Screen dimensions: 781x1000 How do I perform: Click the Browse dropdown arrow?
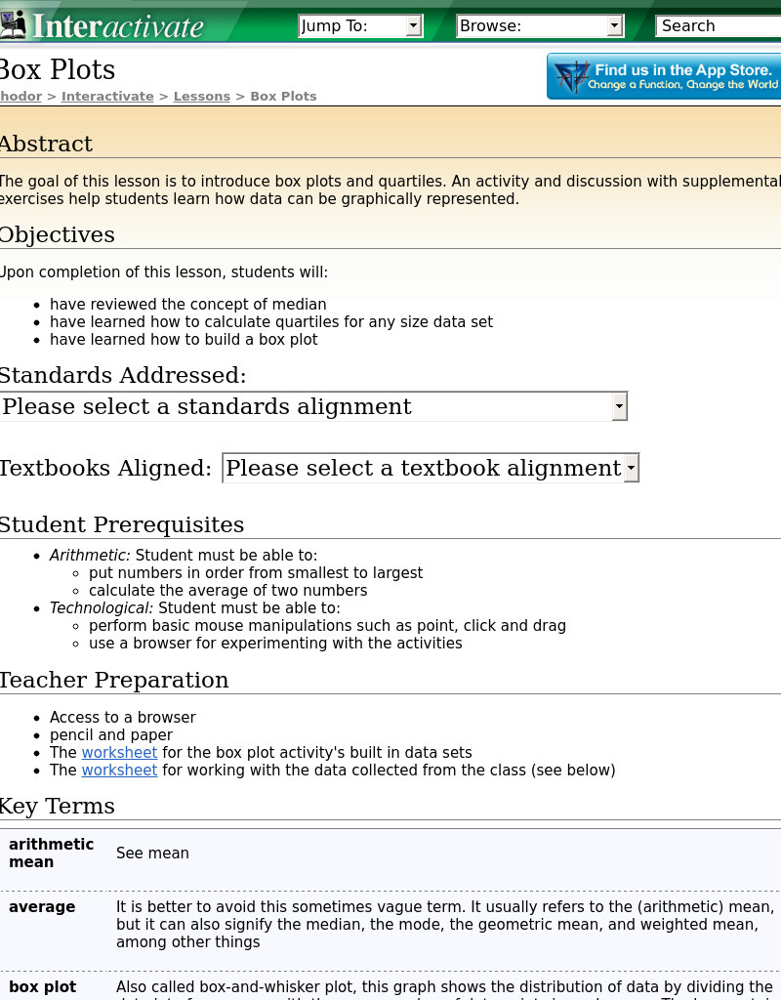[616, 25]
